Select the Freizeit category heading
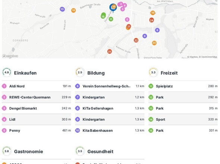The width and height of the screenshot is (220, 164). pos(169,73)
